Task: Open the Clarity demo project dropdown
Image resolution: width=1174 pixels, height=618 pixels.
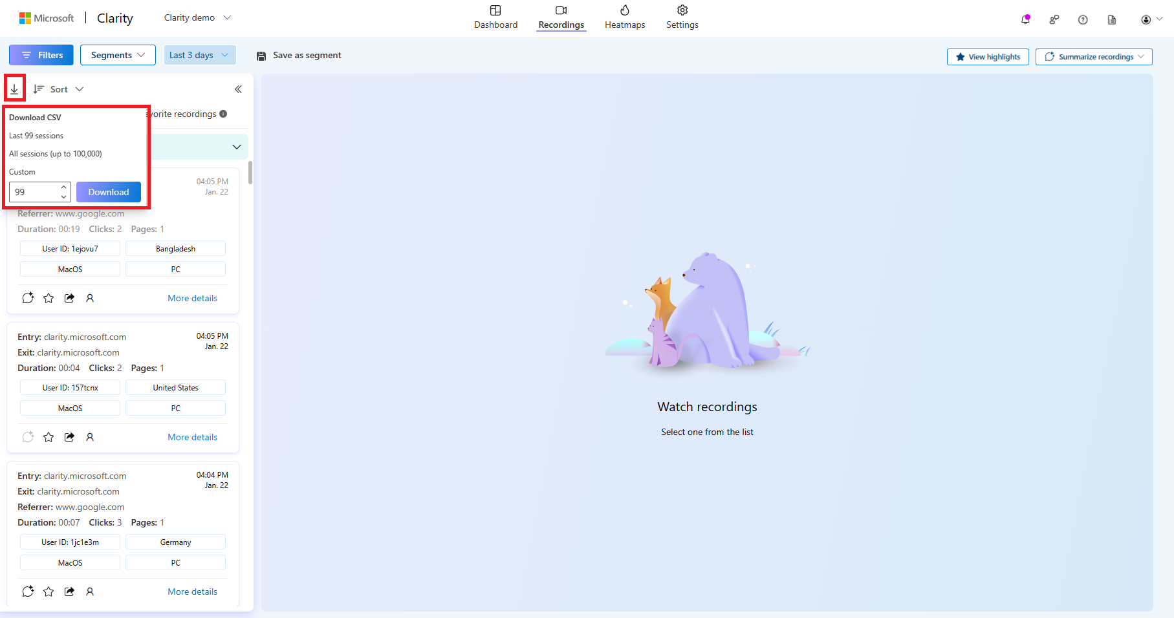Action: point(197,17)
